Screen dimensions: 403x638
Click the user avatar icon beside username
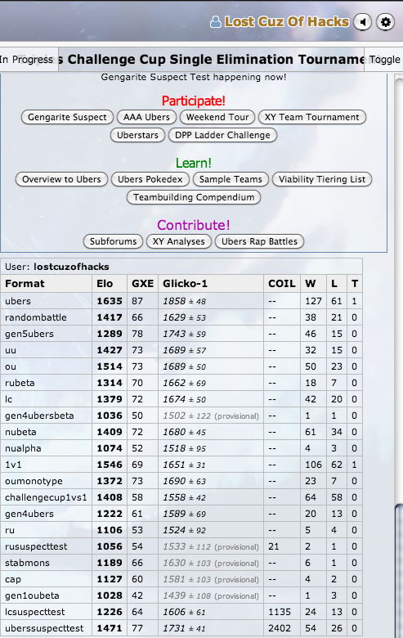click(x=215, y=21)
